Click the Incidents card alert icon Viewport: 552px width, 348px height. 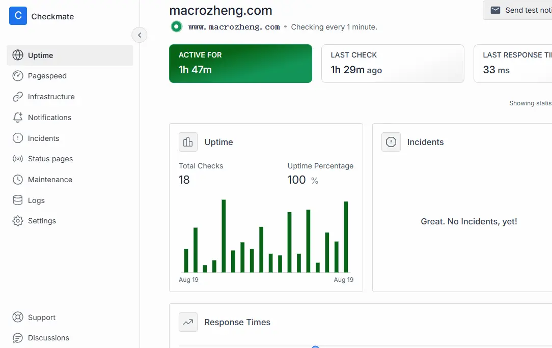pyautogui.click(x=391, y=142)
